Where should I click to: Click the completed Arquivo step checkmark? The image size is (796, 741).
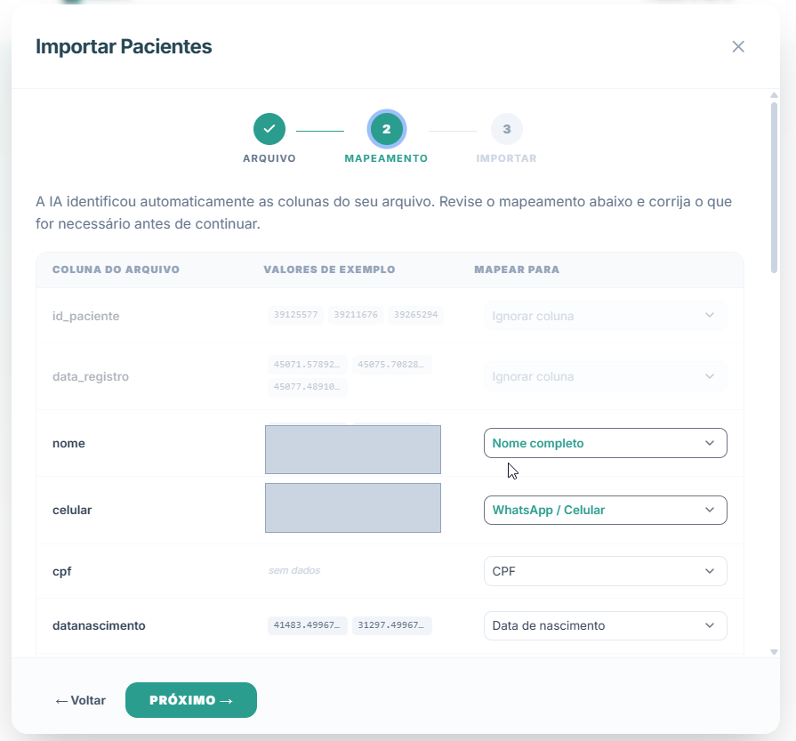(269, 129)
